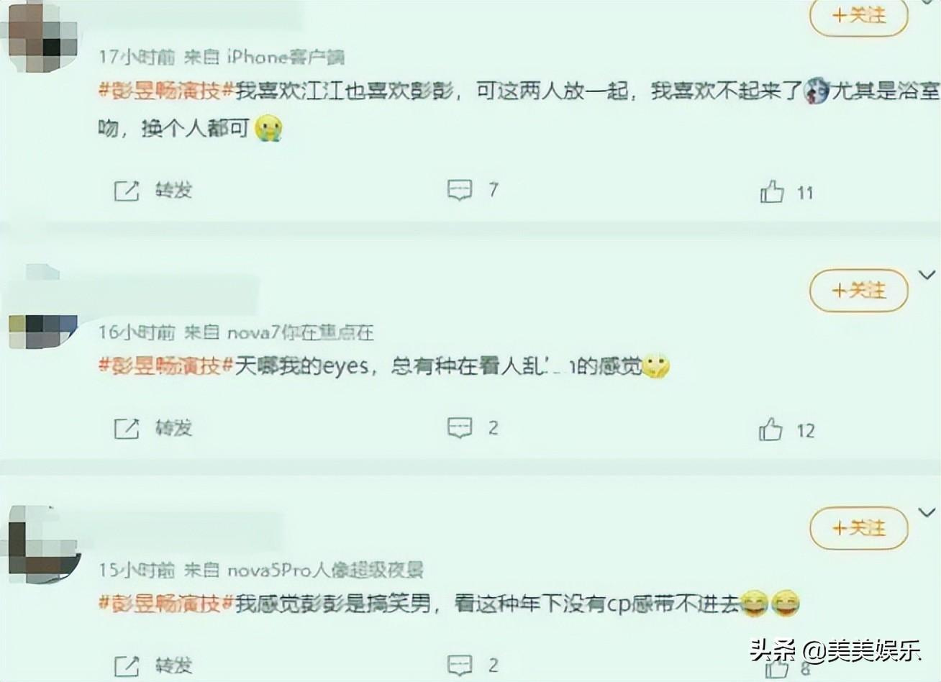Expand the chevron menu on the nova7 post
The width and height of the screenshot is (941, 682).
(927, 275)
